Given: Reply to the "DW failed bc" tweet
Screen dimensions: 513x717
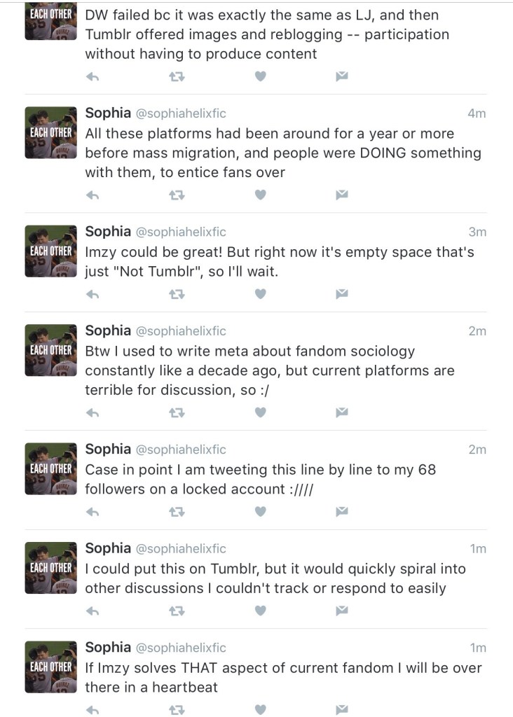Looking at the screenshot, I should pyautogui.click(x=92, y=76).
